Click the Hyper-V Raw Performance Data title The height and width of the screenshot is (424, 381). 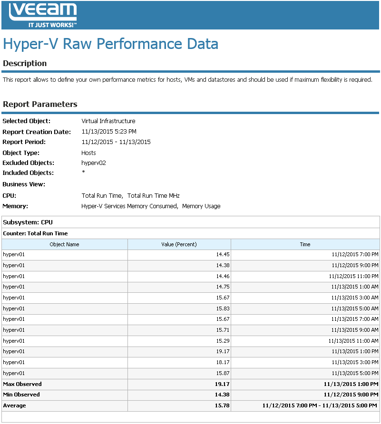110,44
